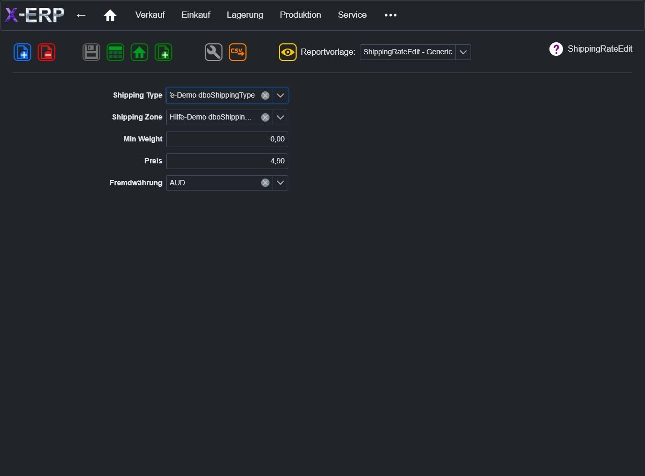Go back with the left arrow

(81, 15)
